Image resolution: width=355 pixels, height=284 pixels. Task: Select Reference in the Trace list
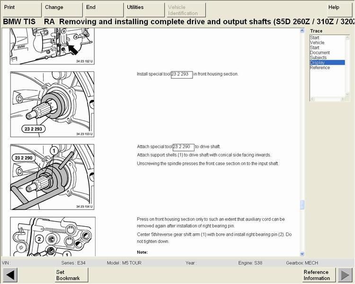(320, 68)
